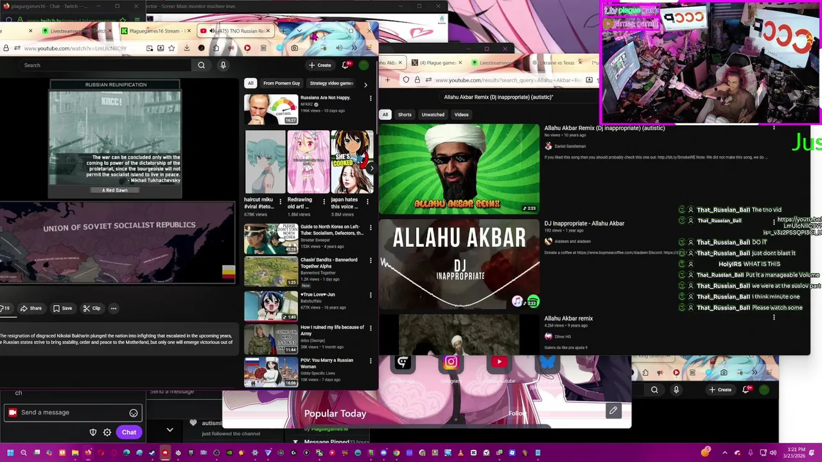Select the 'All' chip in related videos

click(x=250, y=83)
